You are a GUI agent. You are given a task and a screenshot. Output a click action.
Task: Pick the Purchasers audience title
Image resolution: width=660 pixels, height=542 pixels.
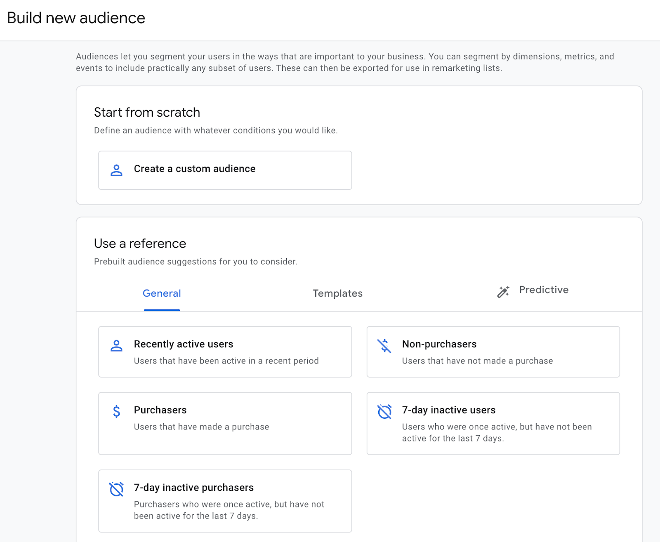160,410
